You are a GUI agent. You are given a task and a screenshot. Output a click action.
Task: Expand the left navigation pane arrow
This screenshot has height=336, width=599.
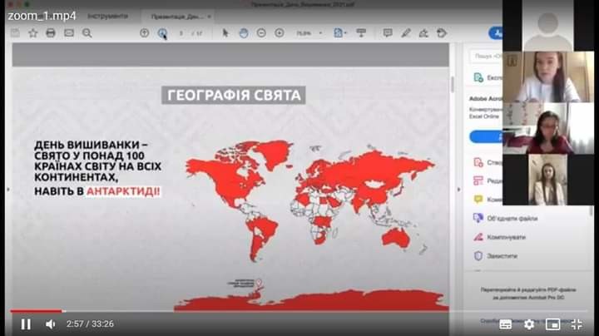(8, 190)
